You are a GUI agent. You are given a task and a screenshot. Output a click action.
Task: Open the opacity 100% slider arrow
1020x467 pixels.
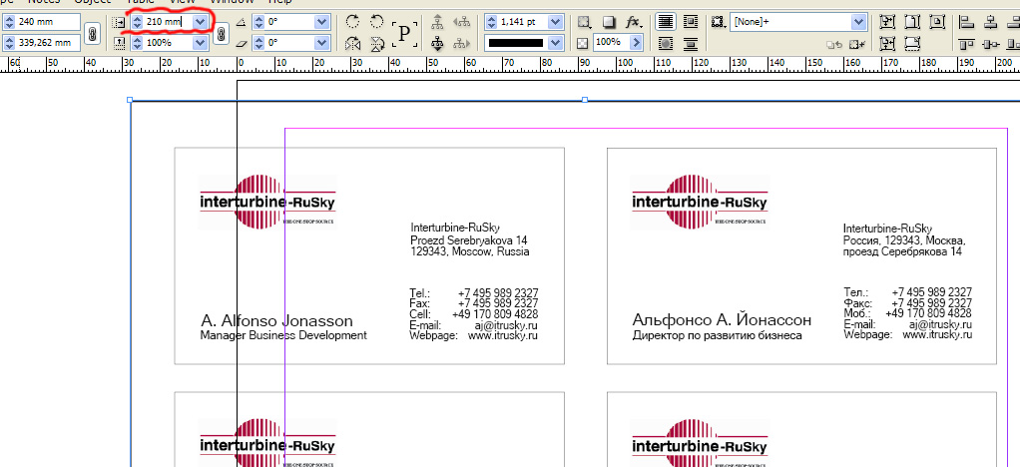(x=636, y=43)
